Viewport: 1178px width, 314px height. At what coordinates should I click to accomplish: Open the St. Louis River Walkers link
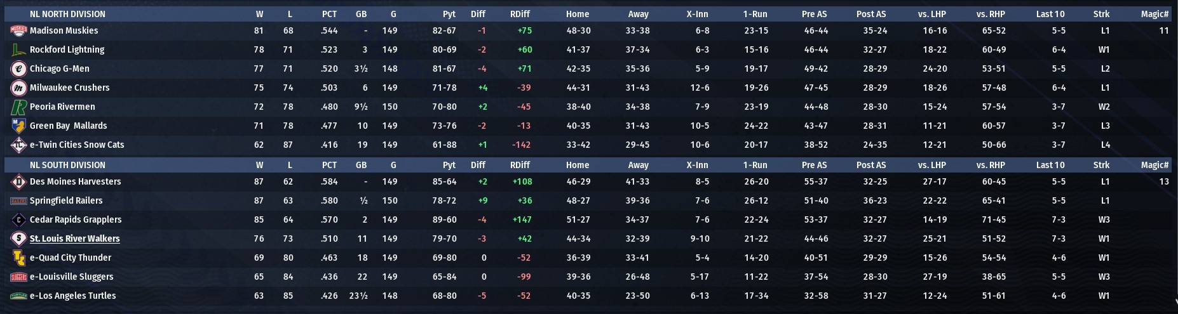coord(74,239)
